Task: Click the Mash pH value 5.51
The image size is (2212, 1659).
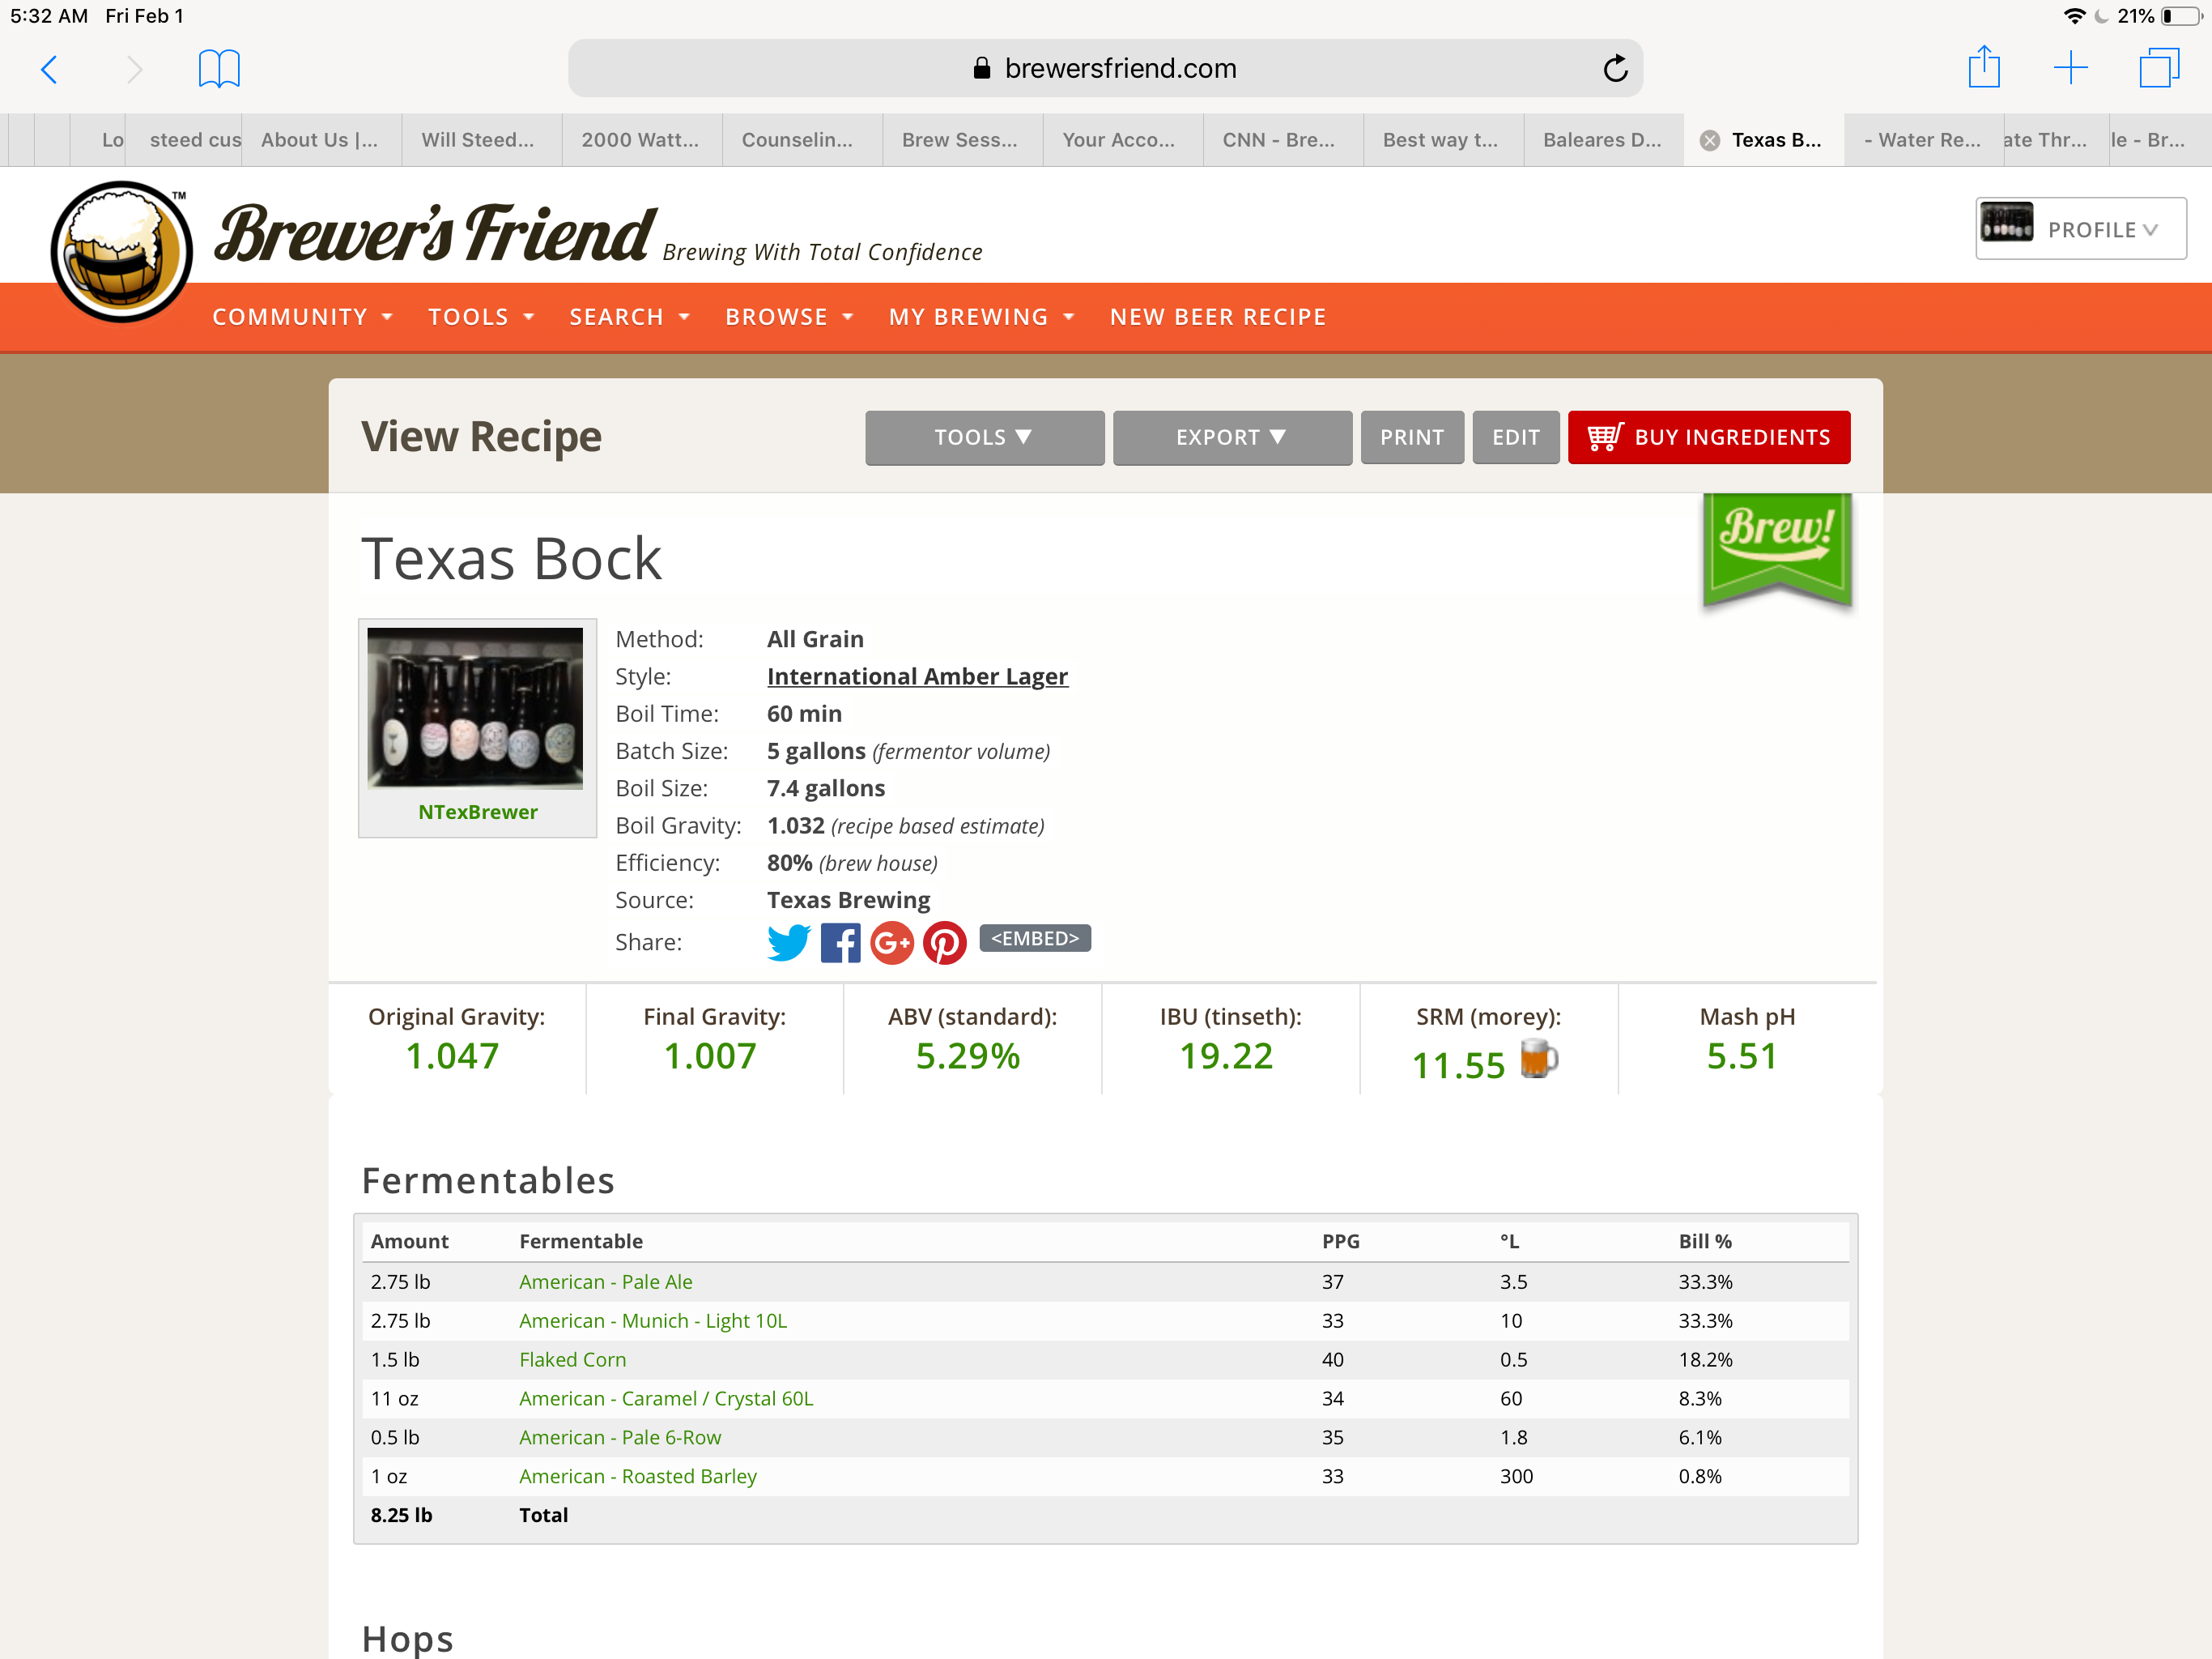Action: coord(1742,1056)
